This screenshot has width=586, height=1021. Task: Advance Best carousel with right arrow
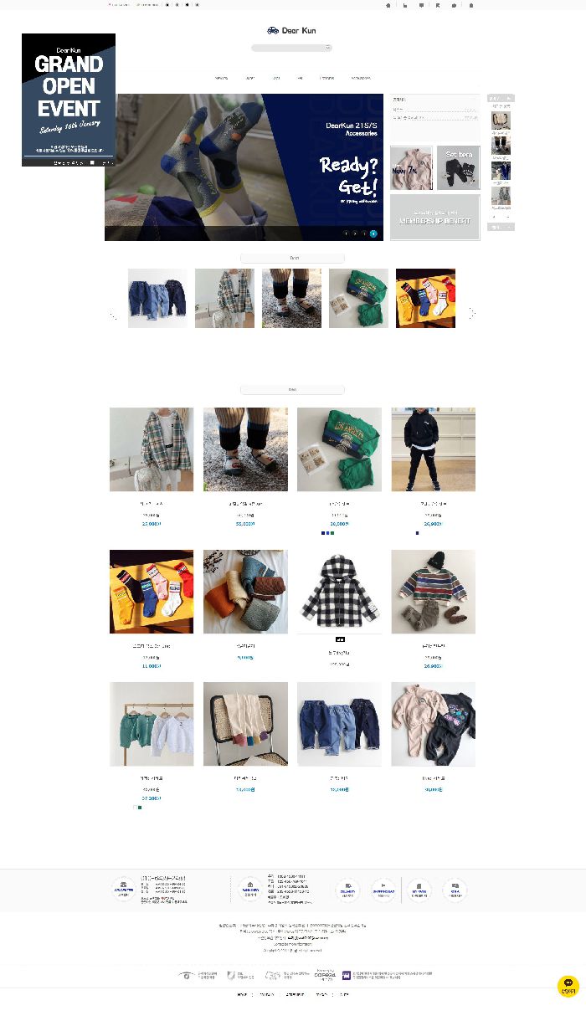pos(472,313)
